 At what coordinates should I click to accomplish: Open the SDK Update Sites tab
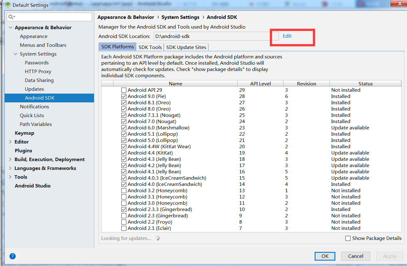[x=186, y=47]
